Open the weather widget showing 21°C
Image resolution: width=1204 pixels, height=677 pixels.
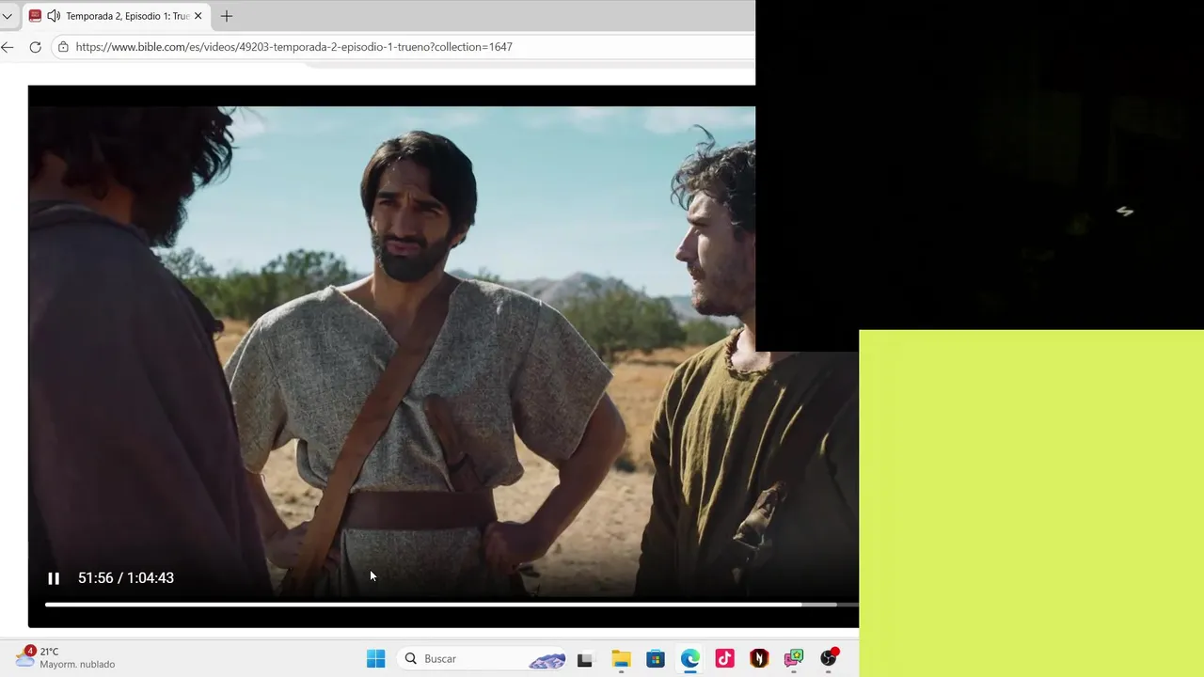(x=65, y=657)
